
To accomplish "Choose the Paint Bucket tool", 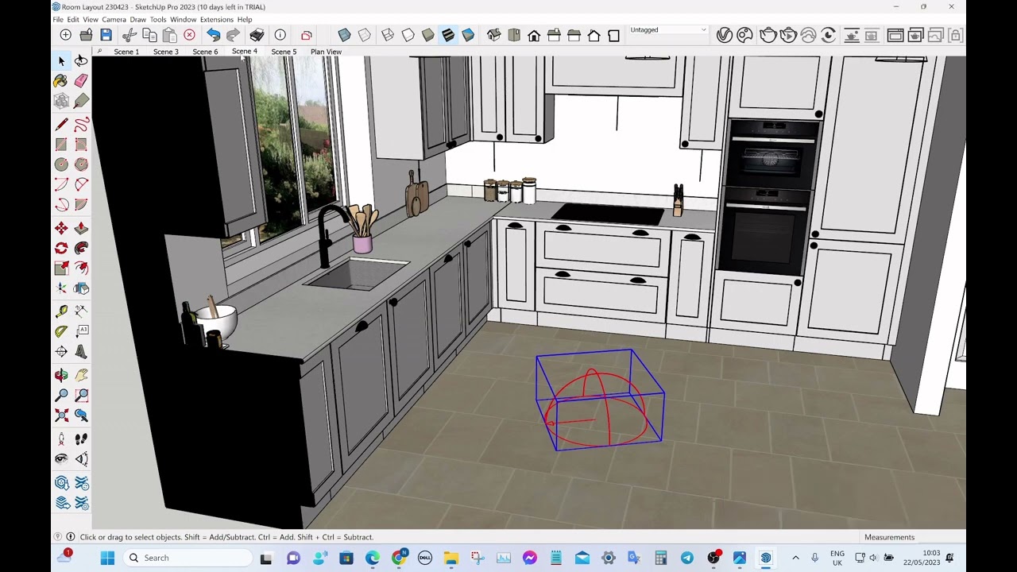I will click(x=61, y=81).
